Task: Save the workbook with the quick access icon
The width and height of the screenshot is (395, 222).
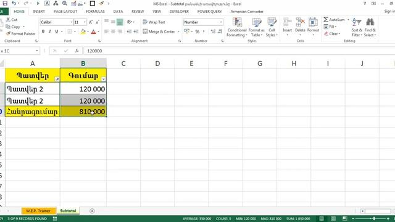Action: (x=5, y=4)
